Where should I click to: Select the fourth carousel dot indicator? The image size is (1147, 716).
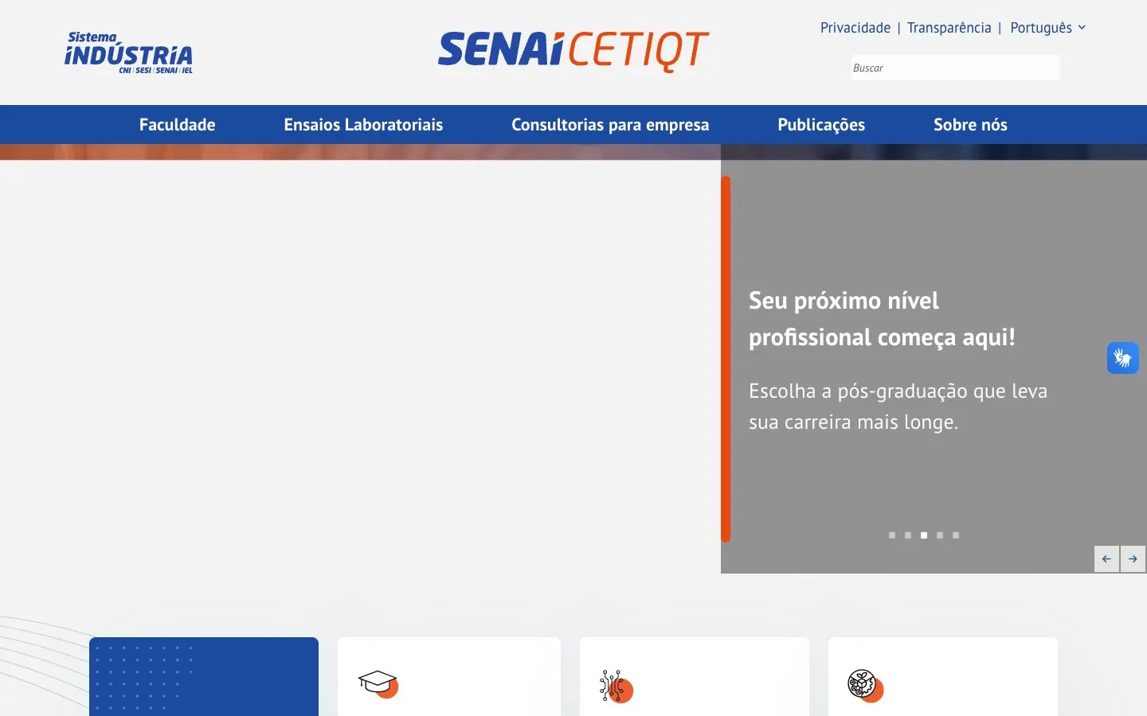pos(940,535)
